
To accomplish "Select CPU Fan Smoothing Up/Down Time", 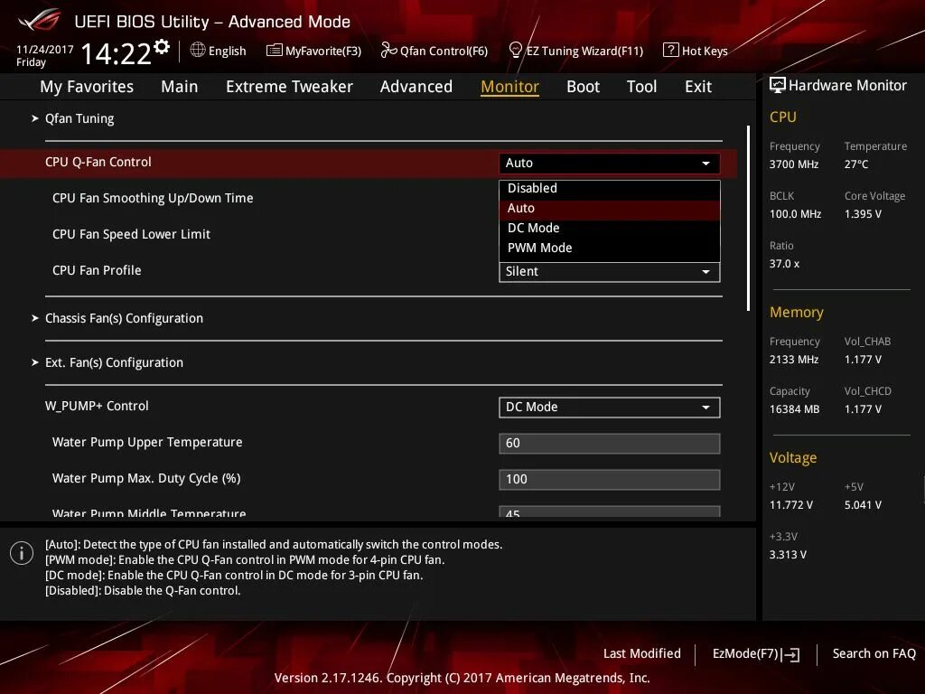I will (153, 198).
